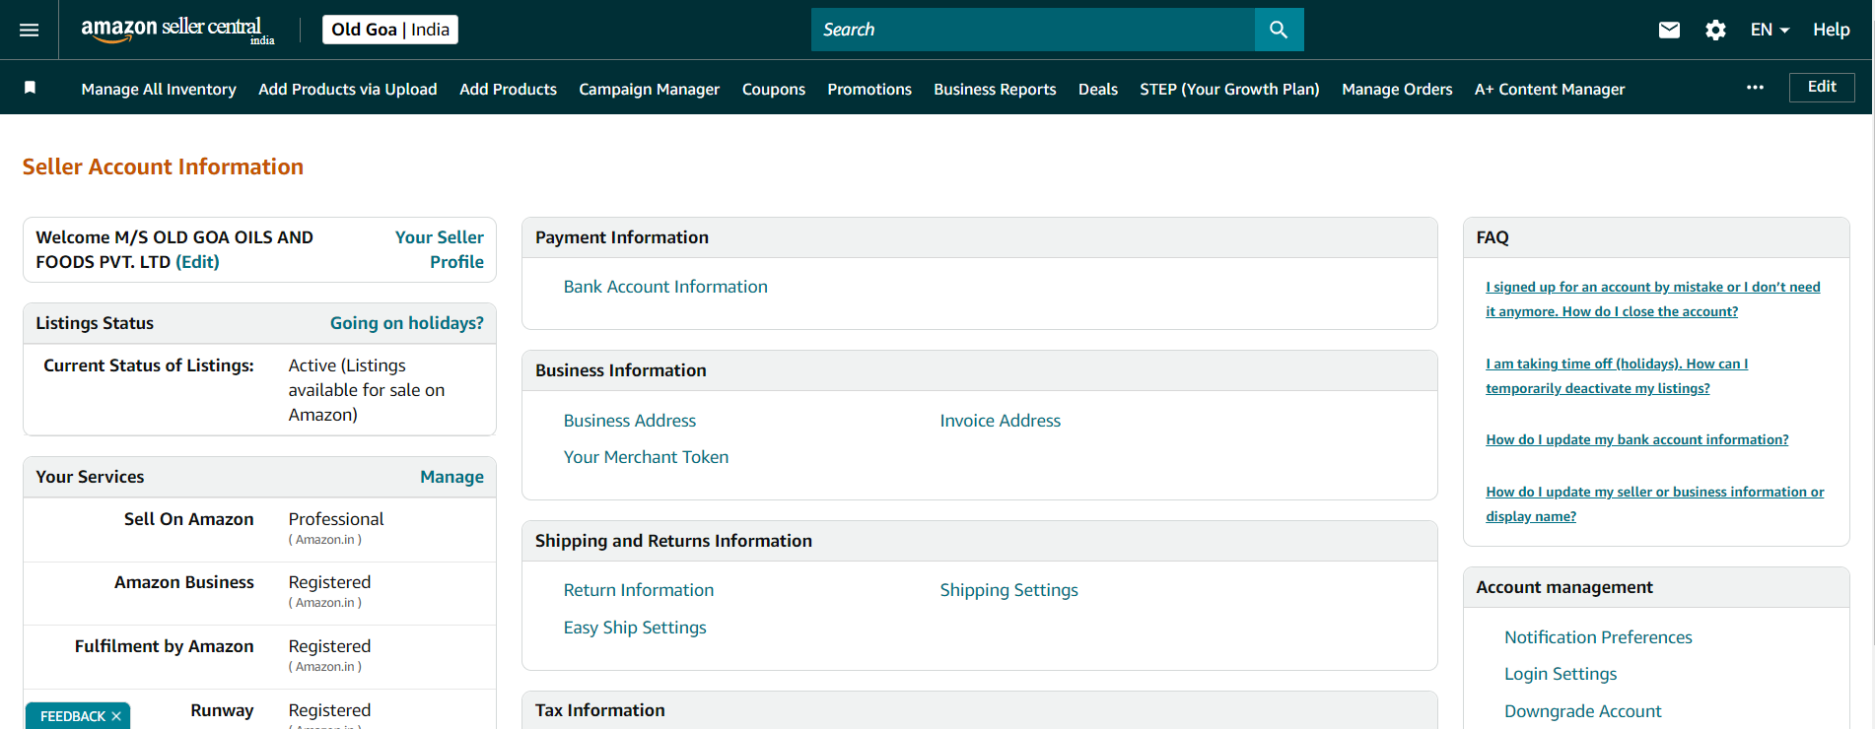Open the Shipping Settings link
The height and width of the screenshot is (729, 1875).
[x=1008, y=590]
